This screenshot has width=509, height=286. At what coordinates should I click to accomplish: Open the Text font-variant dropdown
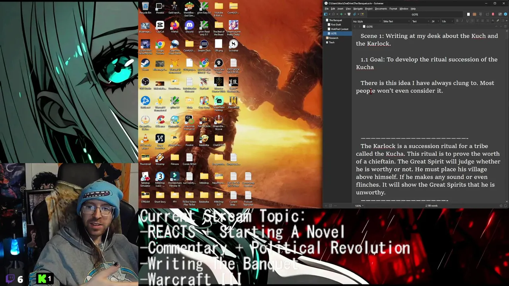coord(420,21)
